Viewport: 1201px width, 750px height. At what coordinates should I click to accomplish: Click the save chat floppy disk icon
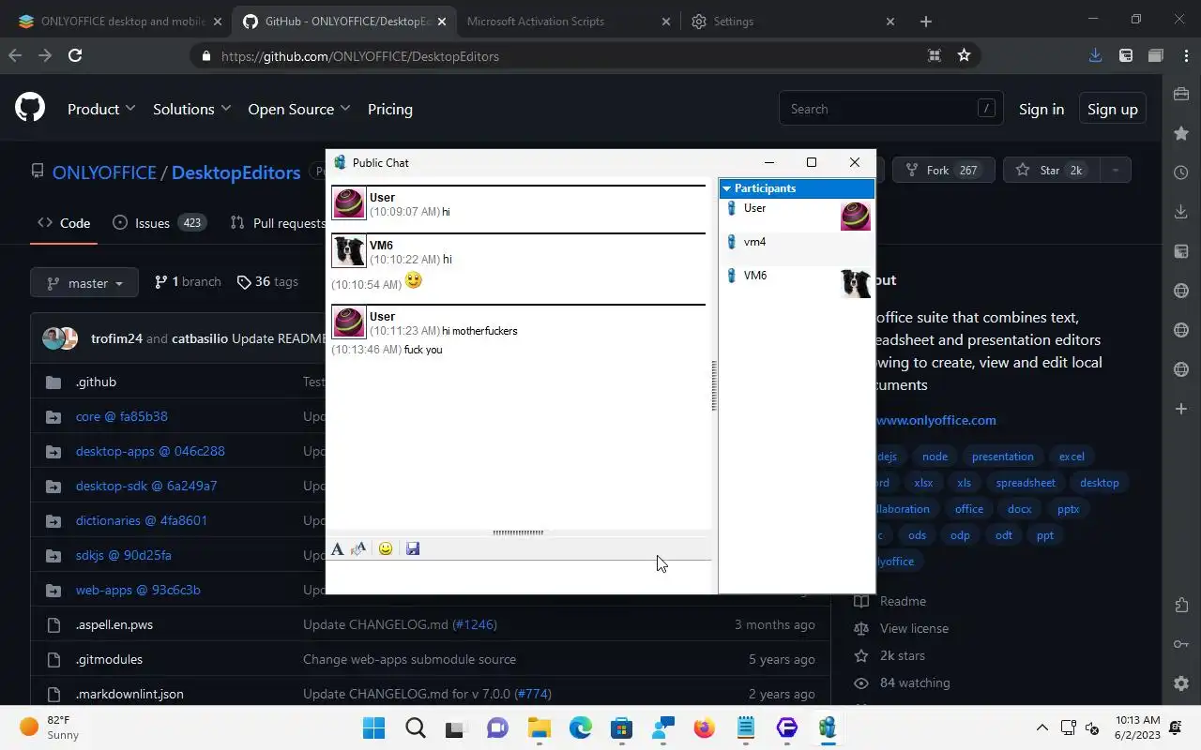coord(413,549)
